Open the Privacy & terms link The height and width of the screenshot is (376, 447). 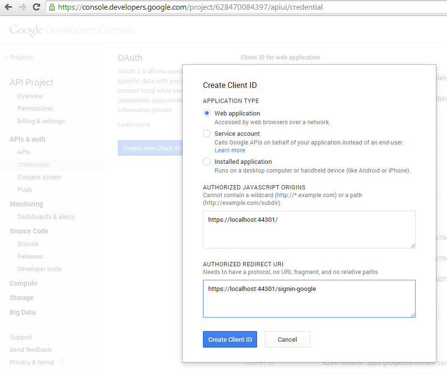(31, 362)
